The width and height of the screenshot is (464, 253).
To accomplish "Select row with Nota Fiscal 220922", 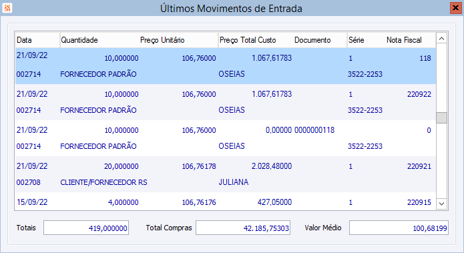I will pyautogui.click(x=226, y=102).
